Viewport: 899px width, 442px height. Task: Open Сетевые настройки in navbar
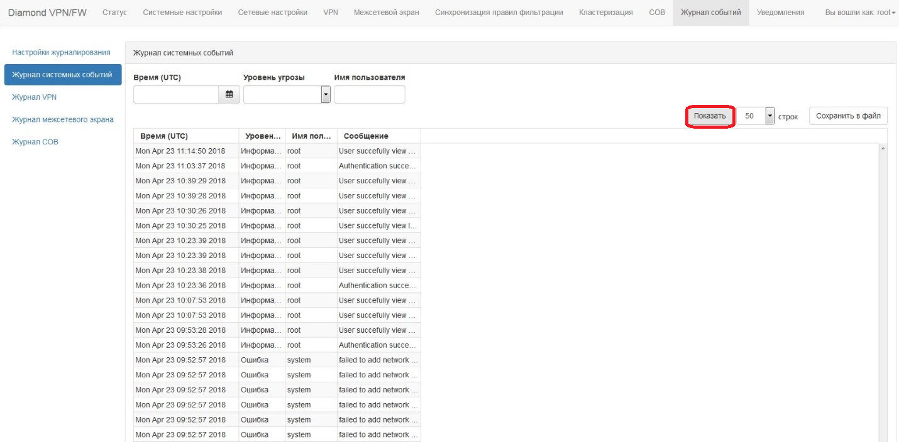coord(272,13)
